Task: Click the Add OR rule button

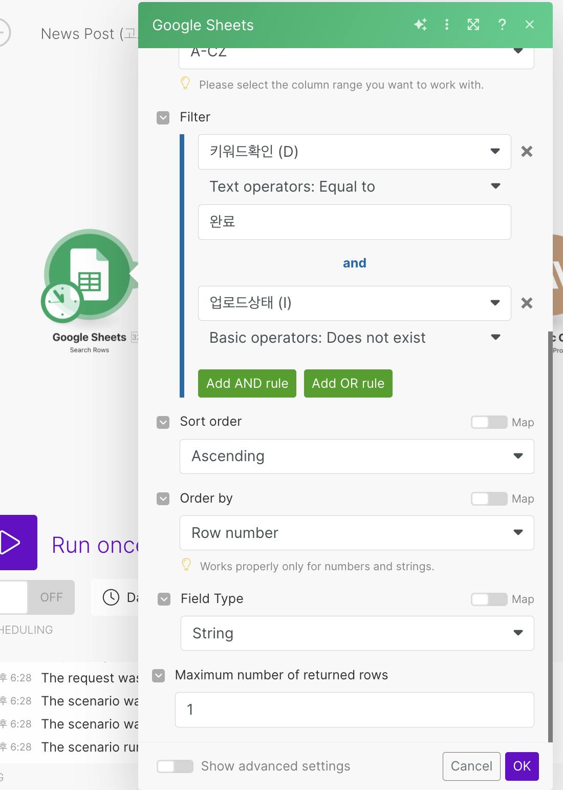Action: pyautogui.click(x=348, y=383)
